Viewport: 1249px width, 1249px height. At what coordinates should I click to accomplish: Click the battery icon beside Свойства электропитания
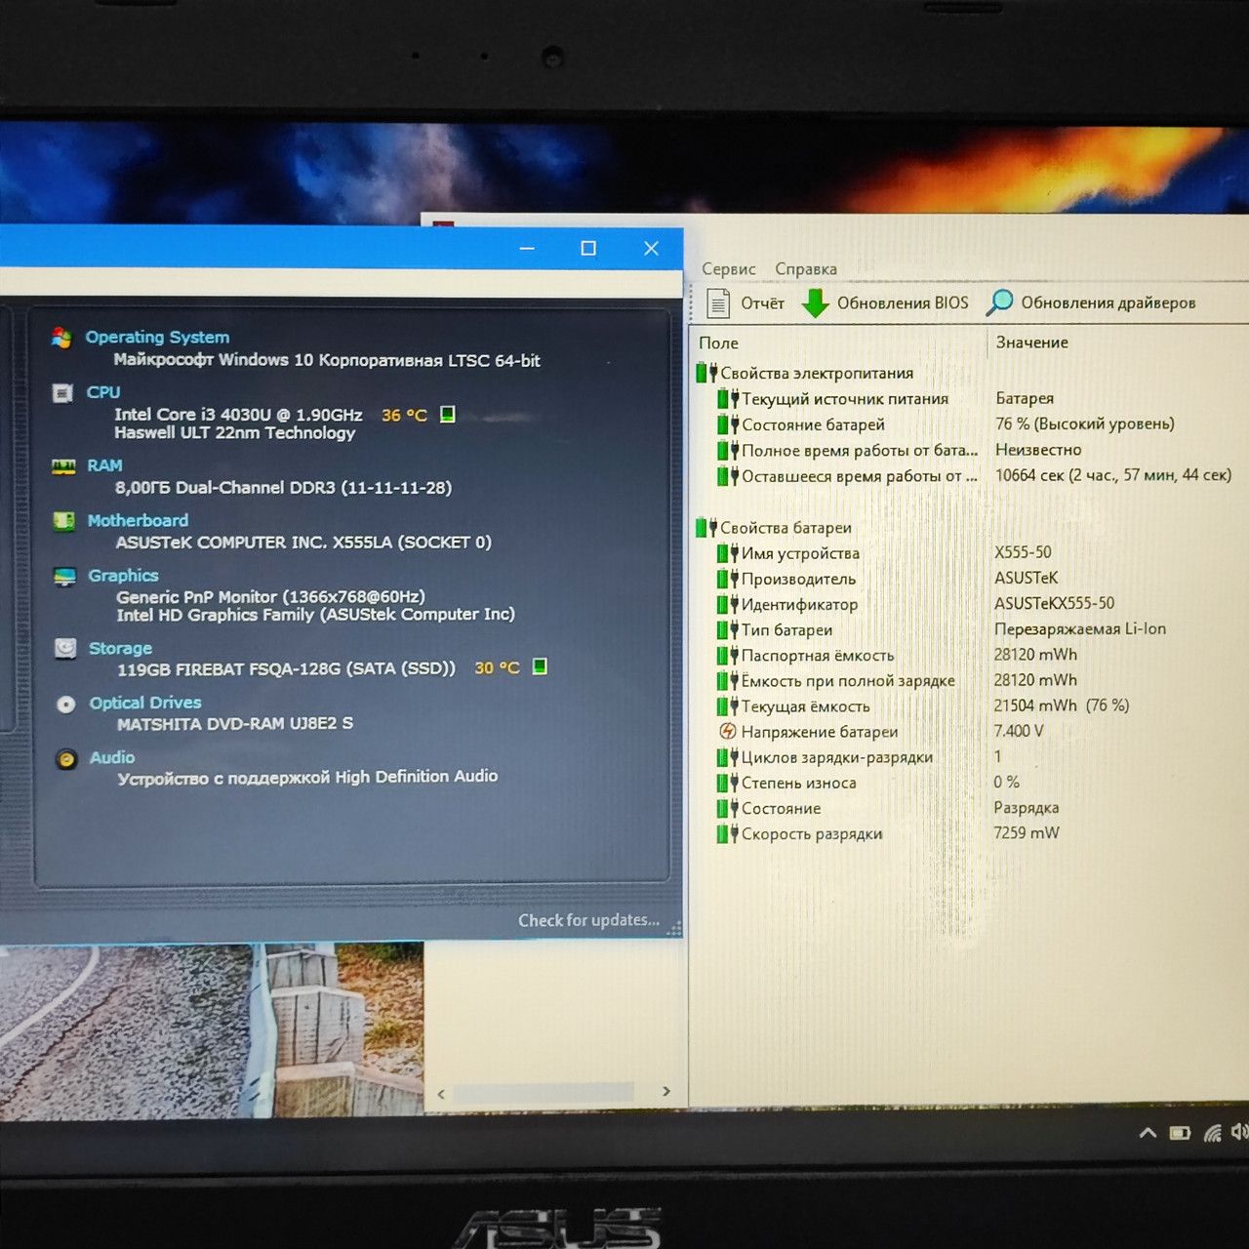(x=706, y=373)
